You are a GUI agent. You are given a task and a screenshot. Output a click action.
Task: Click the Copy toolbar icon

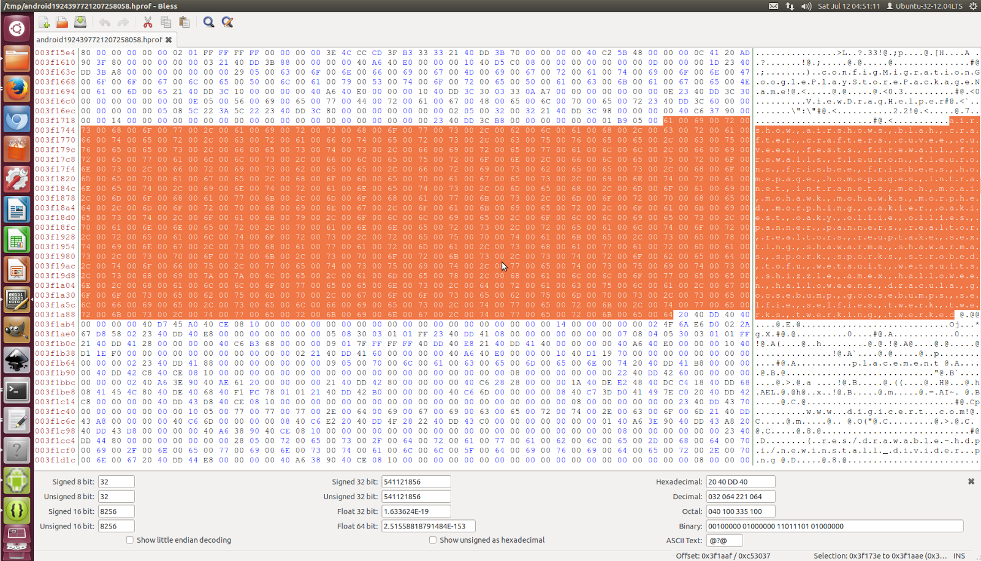[x=166, y=22]
